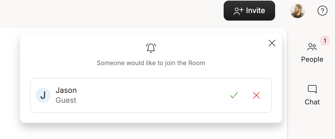
Task: Click the Invite text label
Action: point(255,11)
